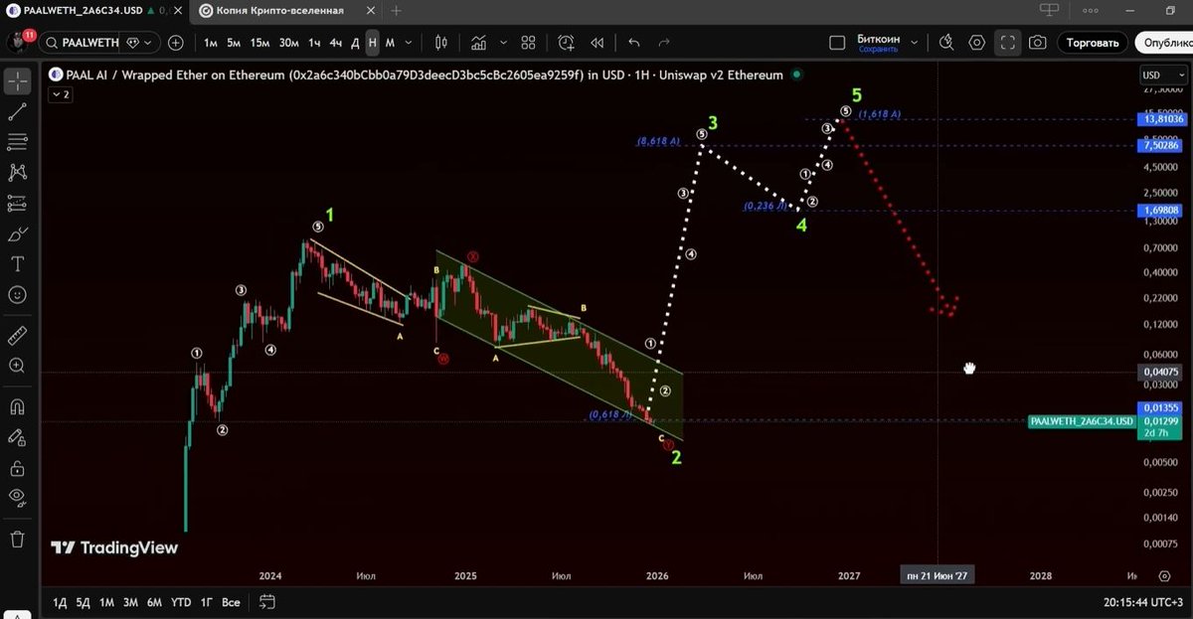Image resolution: width=1193 pixels, height=619 pixels.
Task: Expand the layout management dropdown arrow
Action: [x=914, y=43]
